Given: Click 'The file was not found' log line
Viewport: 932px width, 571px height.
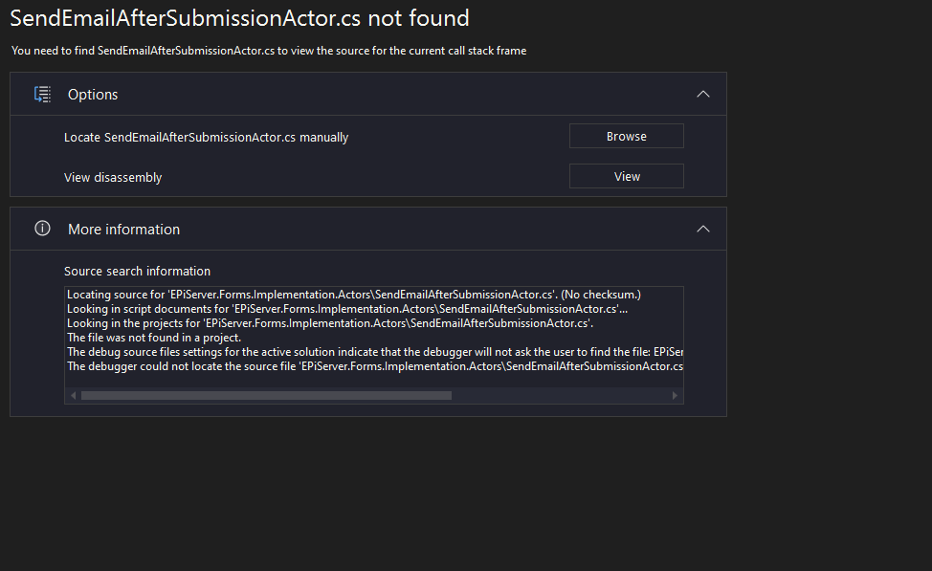Looking at the screenshot, I should pyautogui.click(x=153, y=338).
